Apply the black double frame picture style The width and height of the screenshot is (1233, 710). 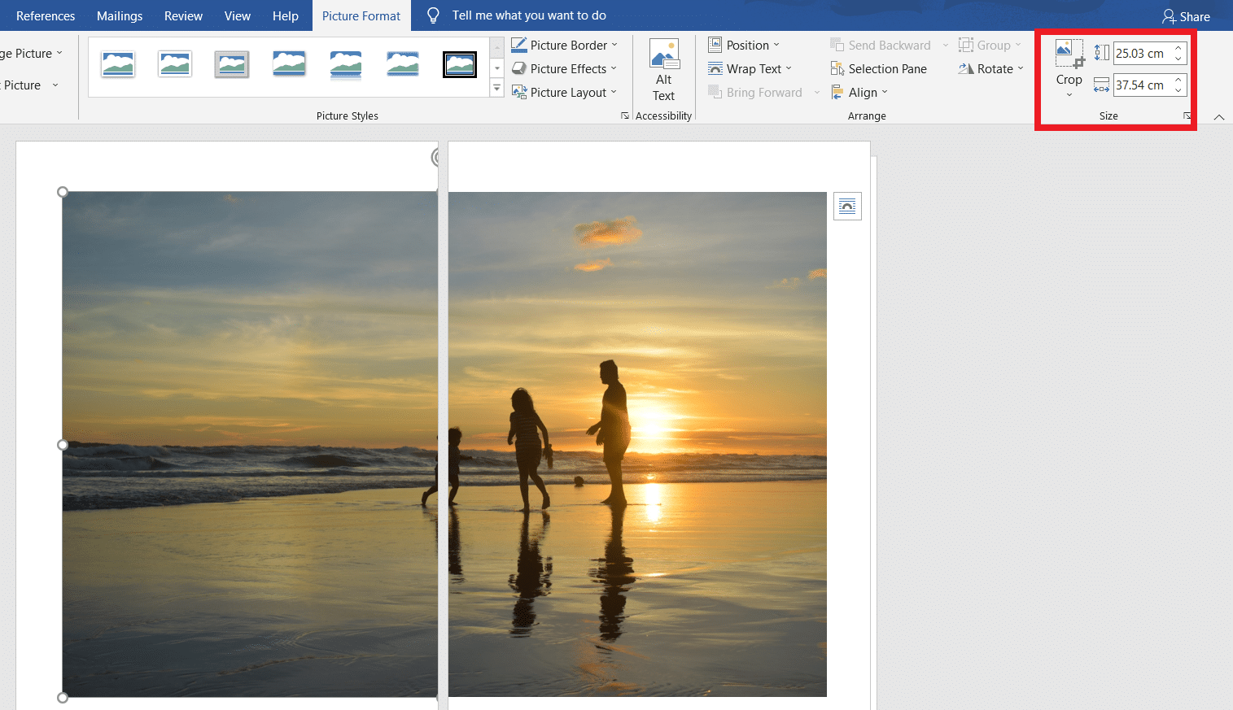[460, 64]
